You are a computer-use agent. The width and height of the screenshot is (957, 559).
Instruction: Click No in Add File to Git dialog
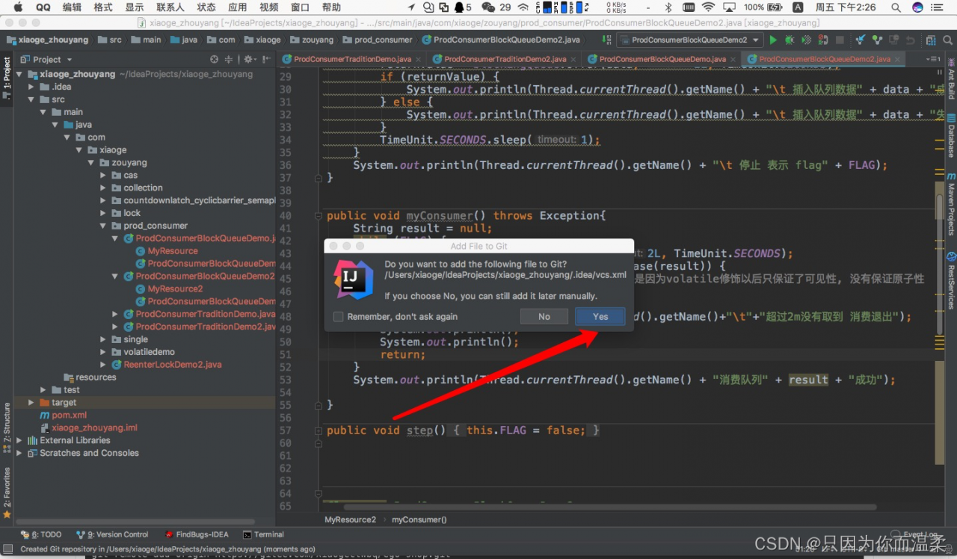tap(544, 317)
